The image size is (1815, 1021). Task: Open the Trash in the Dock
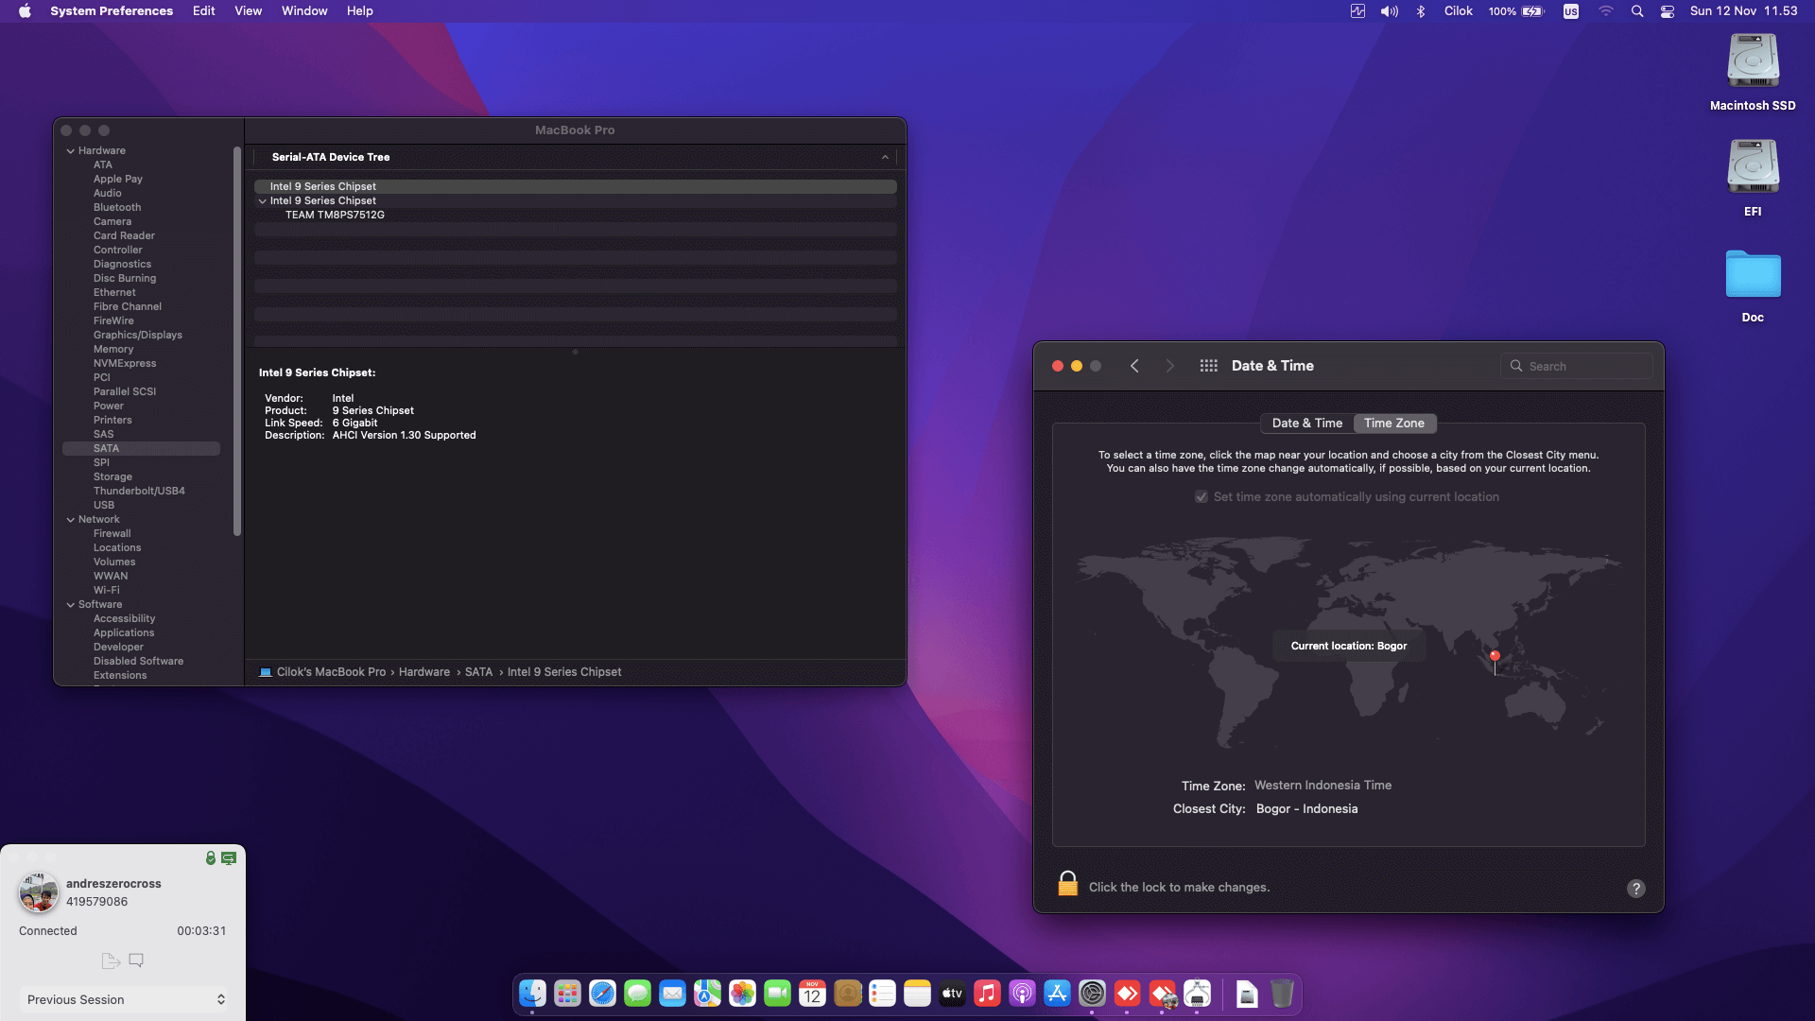(x=1282, y=994)
